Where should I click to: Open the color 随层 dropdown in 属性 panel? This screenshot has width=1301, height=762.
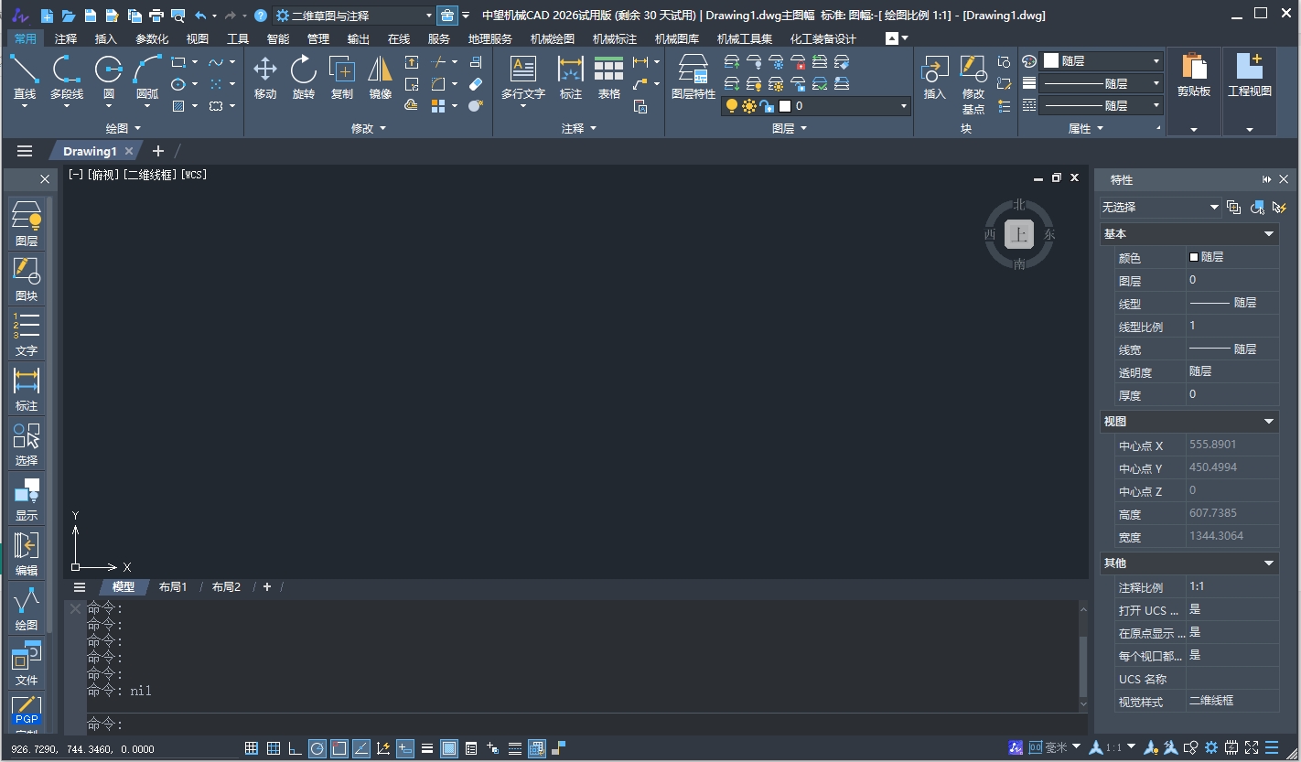pyautogui.click(x=1102, y=61)
